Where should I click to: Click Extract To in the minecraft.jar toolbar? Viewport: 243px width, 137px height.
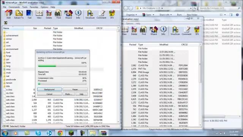click(x=19, y=14)
